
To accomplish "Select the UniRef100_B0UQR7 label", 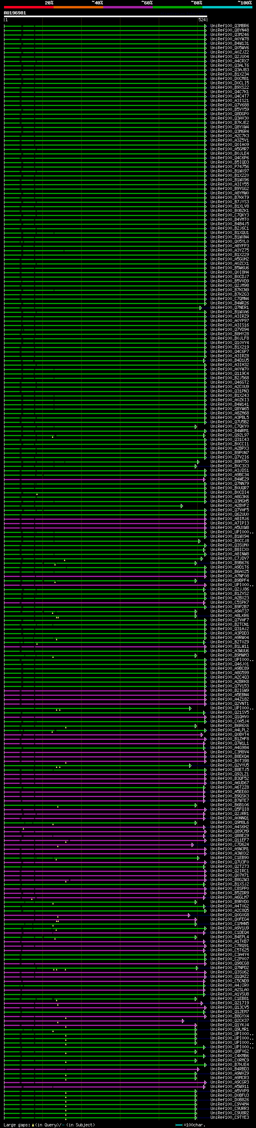I will 230,488.
